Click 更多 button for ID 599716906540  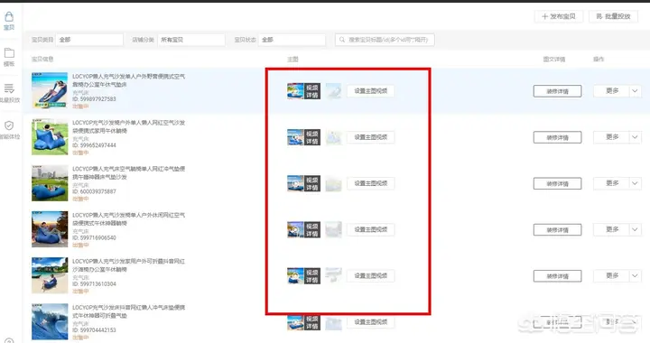(x=612, y=229)
